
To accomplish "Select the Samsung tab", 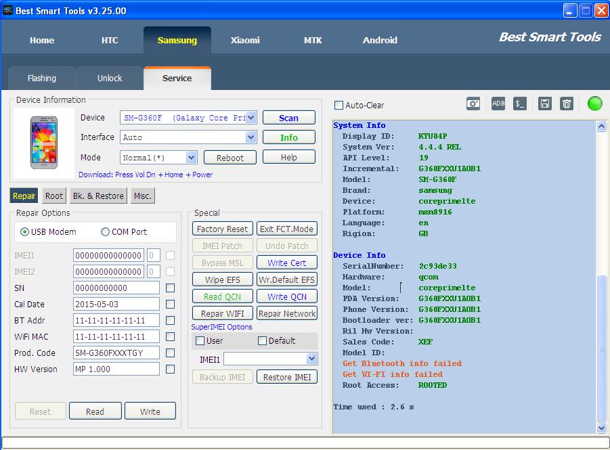I will [177, 40].
